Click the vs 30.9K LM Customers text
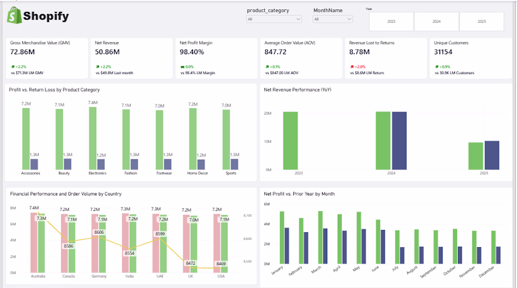 (454, 73)
